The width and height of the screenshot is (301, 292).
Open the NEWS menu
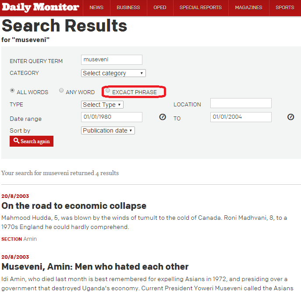click(x=96, y=7)
